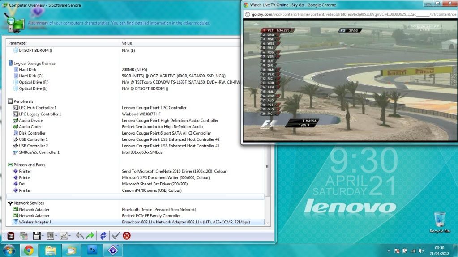
Task: Open the volume speaker tray icon
Action: [420, 250]
